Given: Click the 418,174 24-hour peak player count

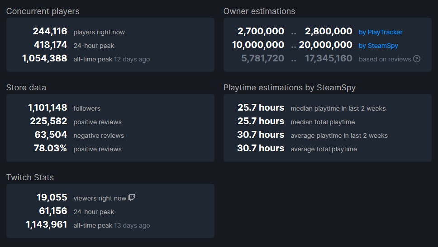Looking at the screenshot, I should coord(50,45).
